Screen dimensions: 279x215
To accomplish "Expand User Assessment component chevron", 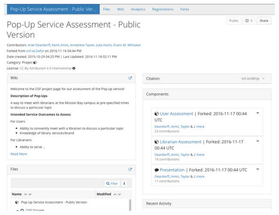I will (258, 113).
